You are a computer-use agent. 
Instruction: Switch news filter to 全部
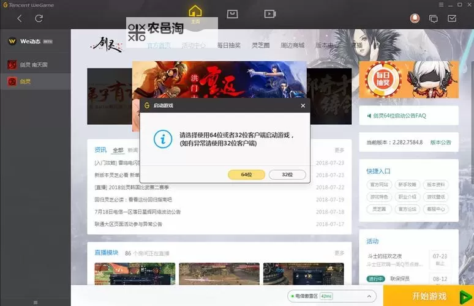[118, 150]
